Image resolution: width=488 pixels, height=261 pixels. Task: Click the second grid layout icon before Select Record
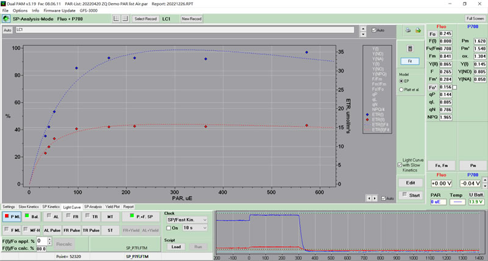point(125,19)
